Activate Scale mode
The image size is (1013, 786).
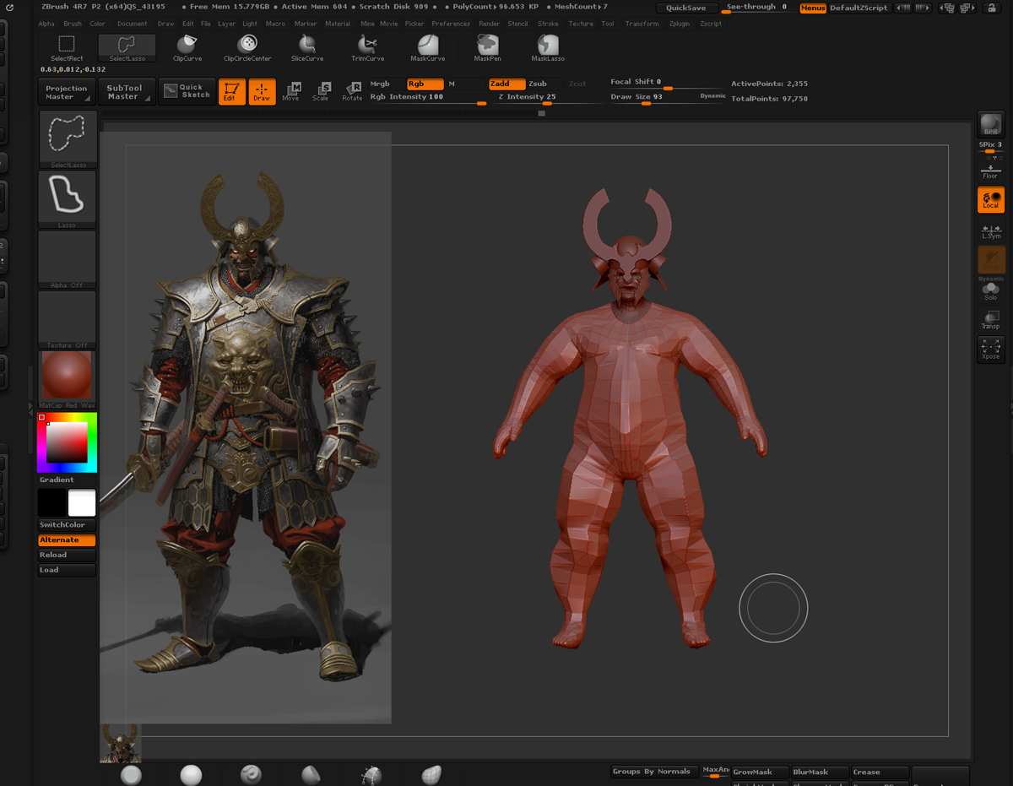[x=321, y=91]
